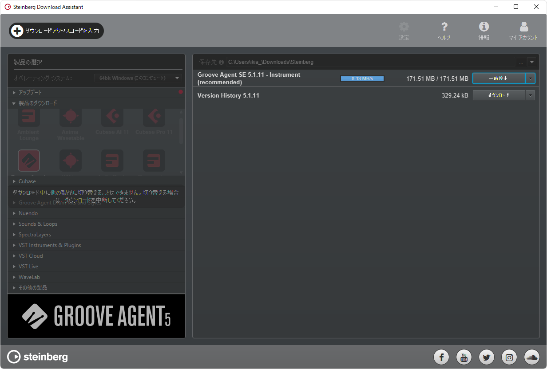This screenshot has height=369, width=547.
Task: Open dropdown arrow beside ダウンロード button
Action: pos(530,95)
